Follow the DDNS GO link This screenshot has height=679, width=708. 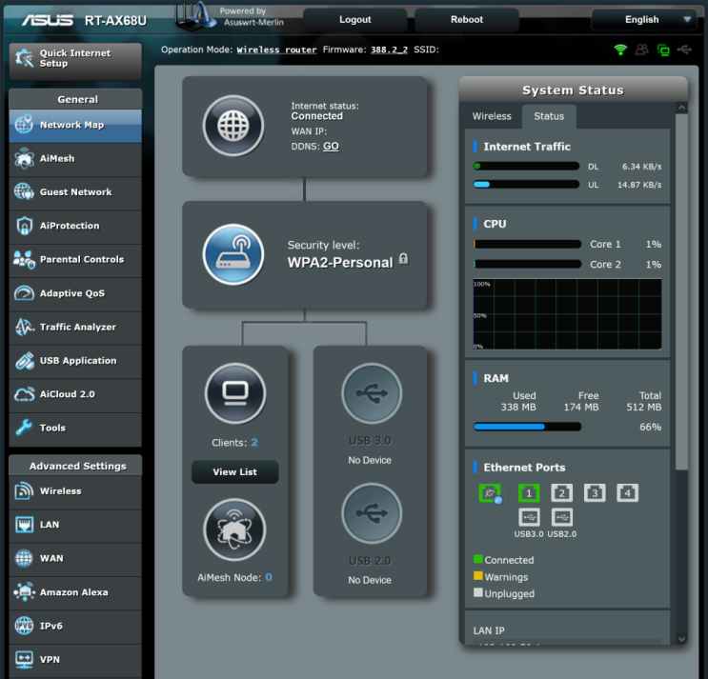pos(331,146)
